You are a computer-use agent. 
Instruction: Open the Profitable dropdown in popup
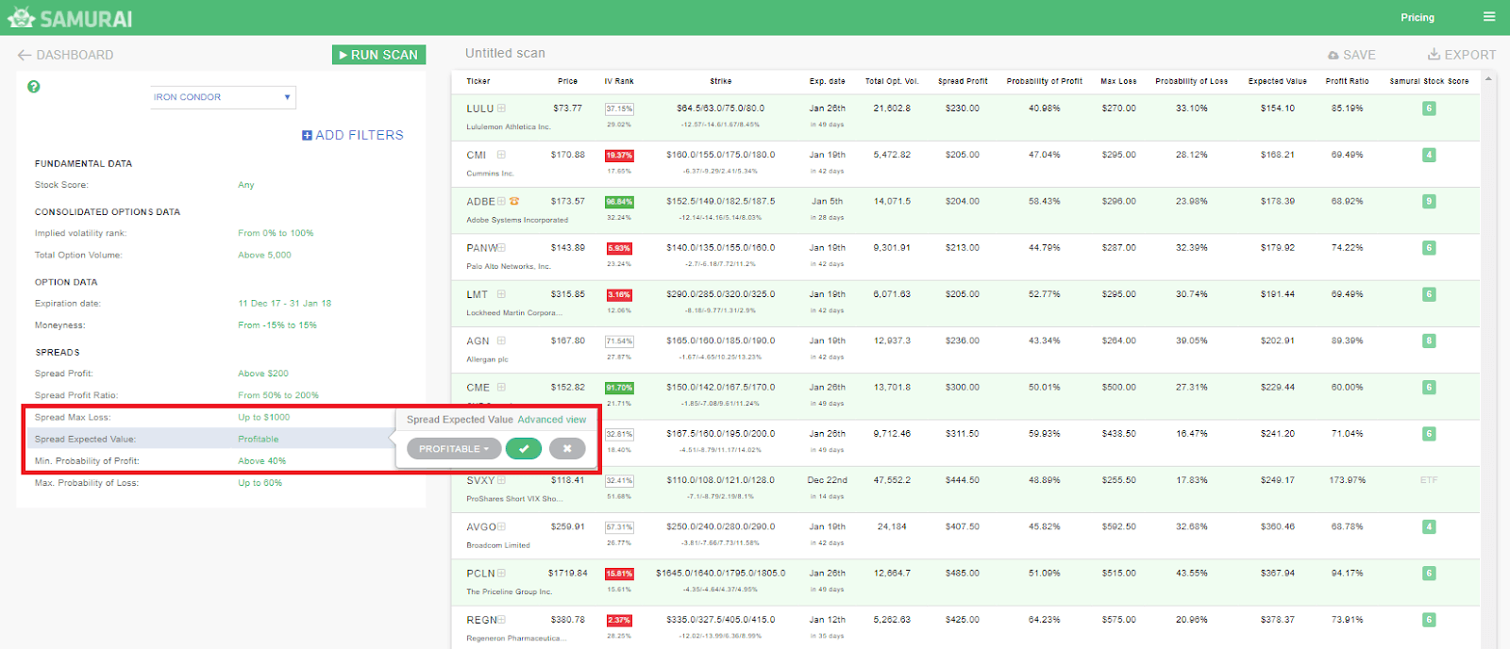(454, 449)
